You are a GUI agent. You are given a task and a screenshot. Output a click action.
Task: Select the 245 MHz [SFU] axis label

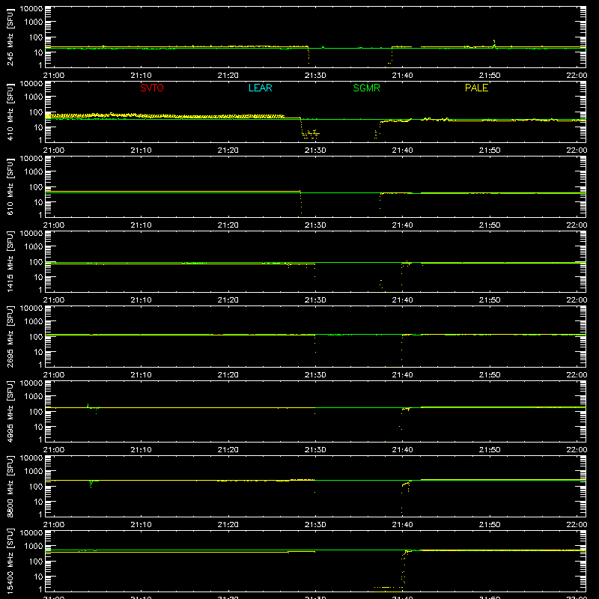pyautogui.click(x=10, y=37)
